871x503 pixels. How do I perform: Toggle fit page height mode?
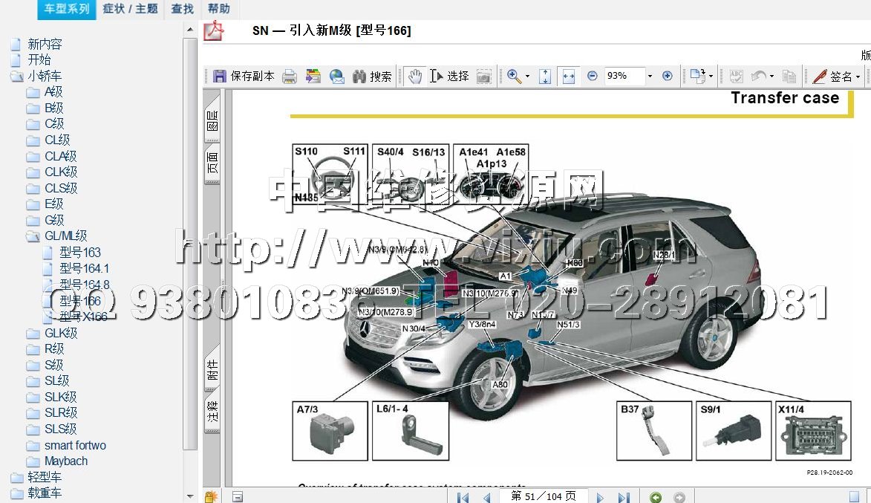pos(544,76)
